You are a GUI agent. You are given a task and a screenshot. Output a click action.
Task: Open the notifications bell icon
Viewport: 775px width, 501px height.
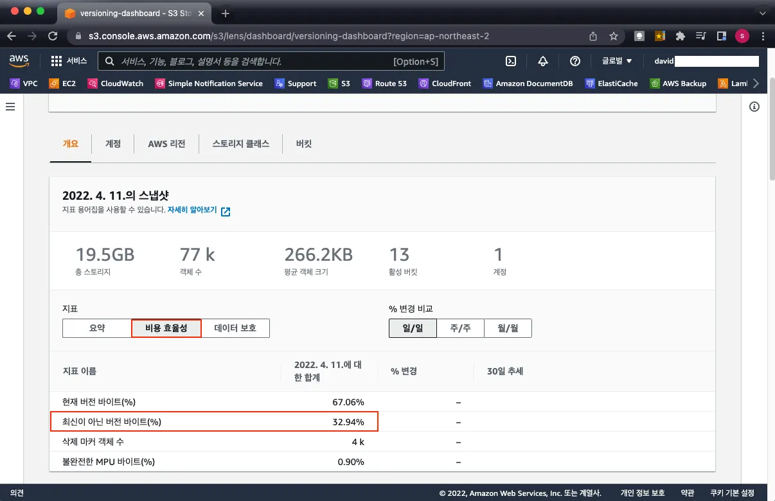point(543,61)
